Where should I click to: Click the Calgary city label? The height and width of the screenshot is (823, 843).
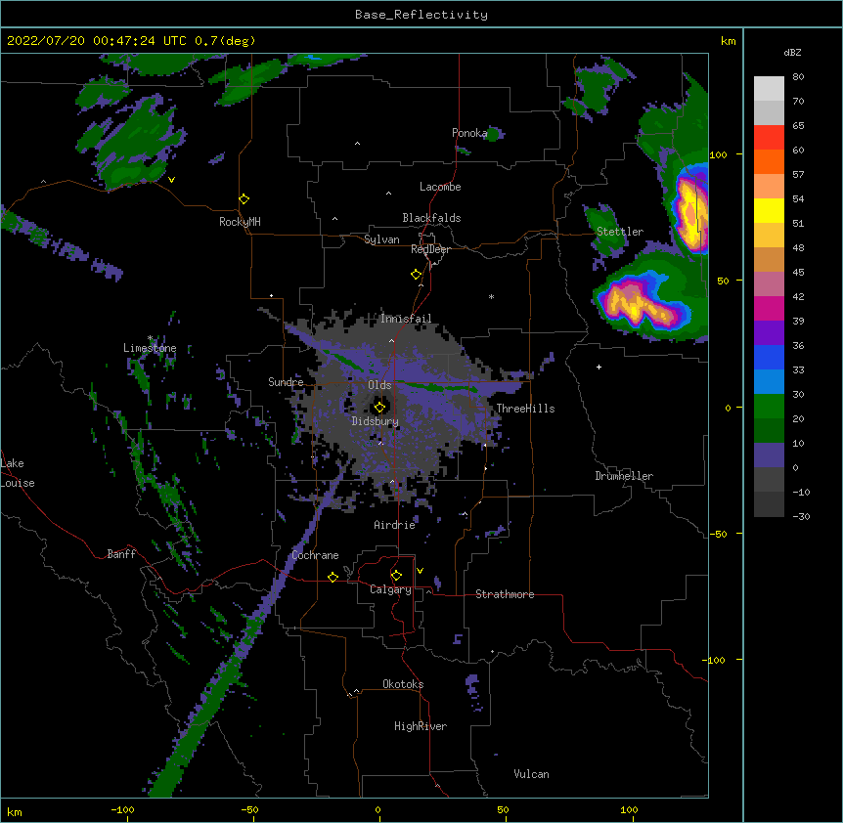tap(391, 589)
